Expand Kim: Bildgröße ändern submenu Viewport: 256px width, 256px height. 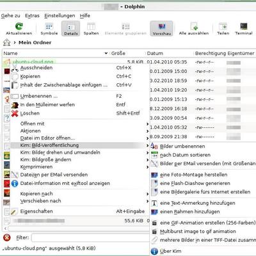[x=80, y=159]
